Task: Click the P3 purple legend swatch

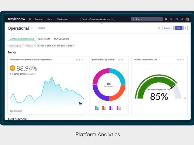Action: 110,108
